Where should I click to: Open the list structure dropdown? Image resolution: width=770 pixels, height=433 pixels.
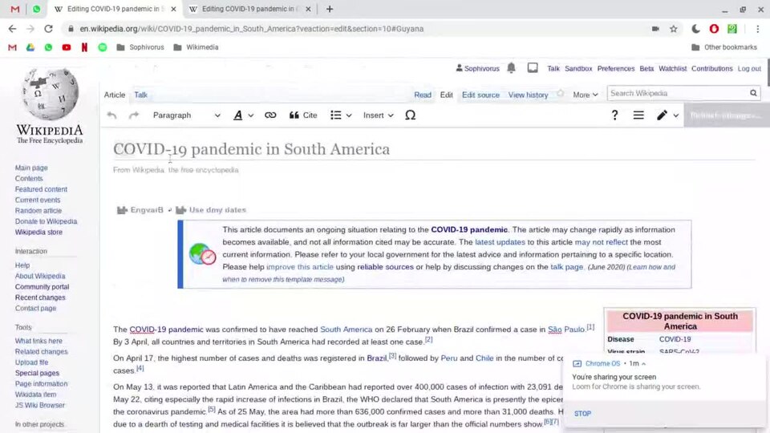pos(341,115)
